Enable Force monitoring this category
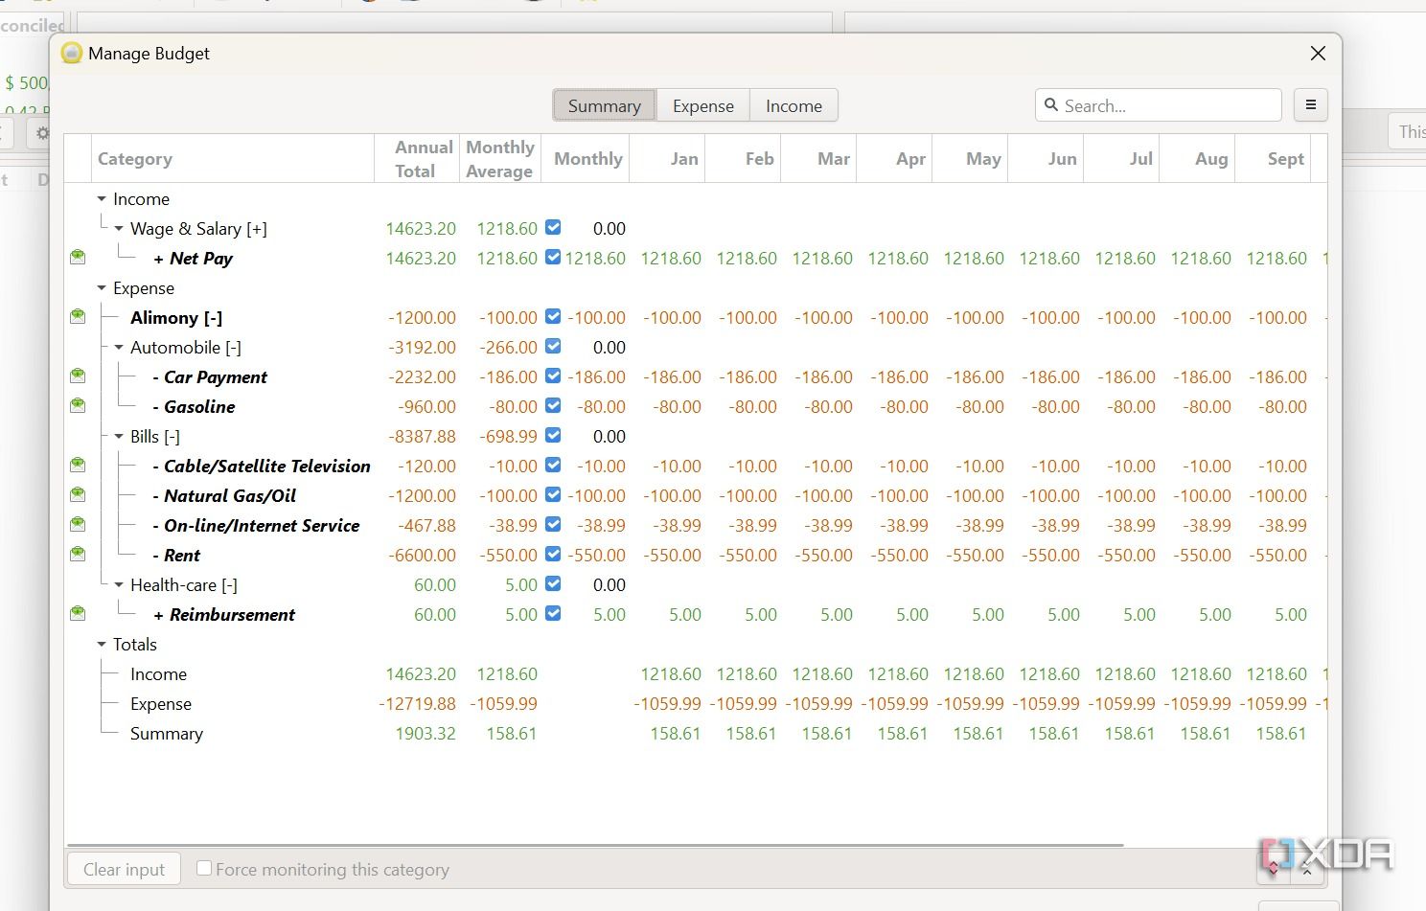The height and width of the screenshot is (911, 1426). click(x=204, y=868)
